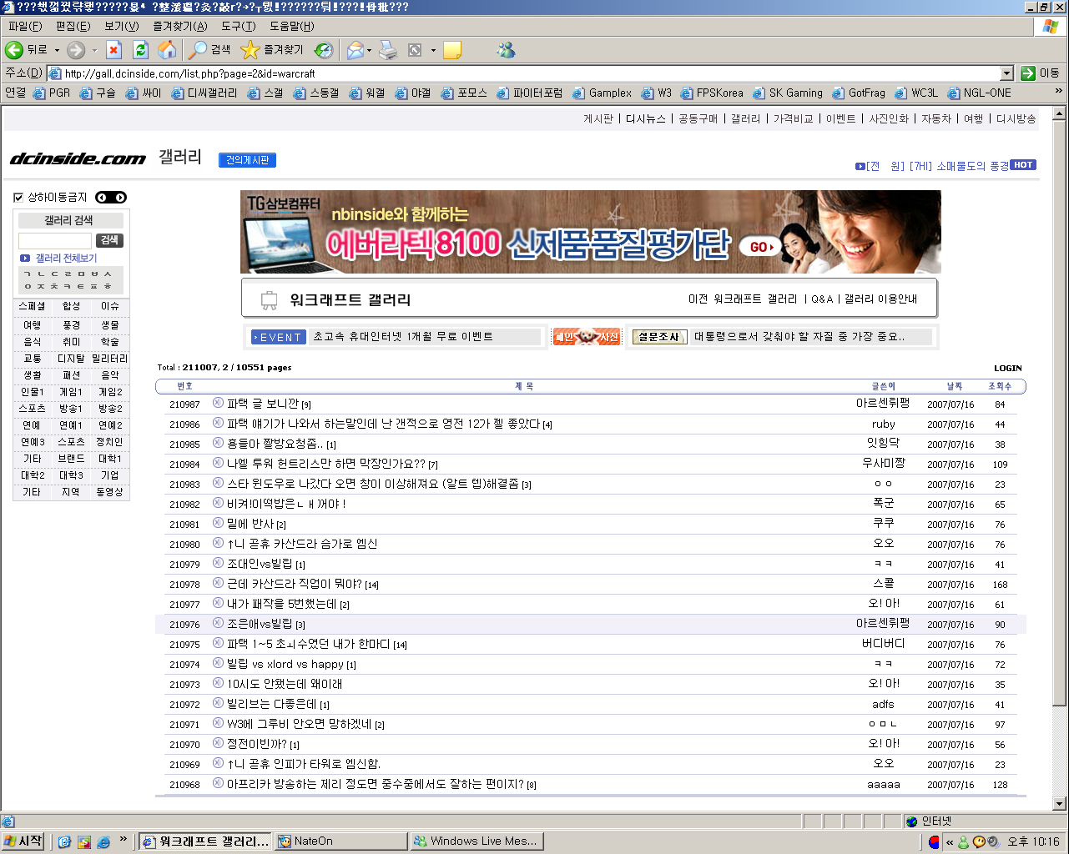This screenshot has height=854, width=1069.
Task: Click the yellow note toolbar icon
Action: (x=453, y=50)
